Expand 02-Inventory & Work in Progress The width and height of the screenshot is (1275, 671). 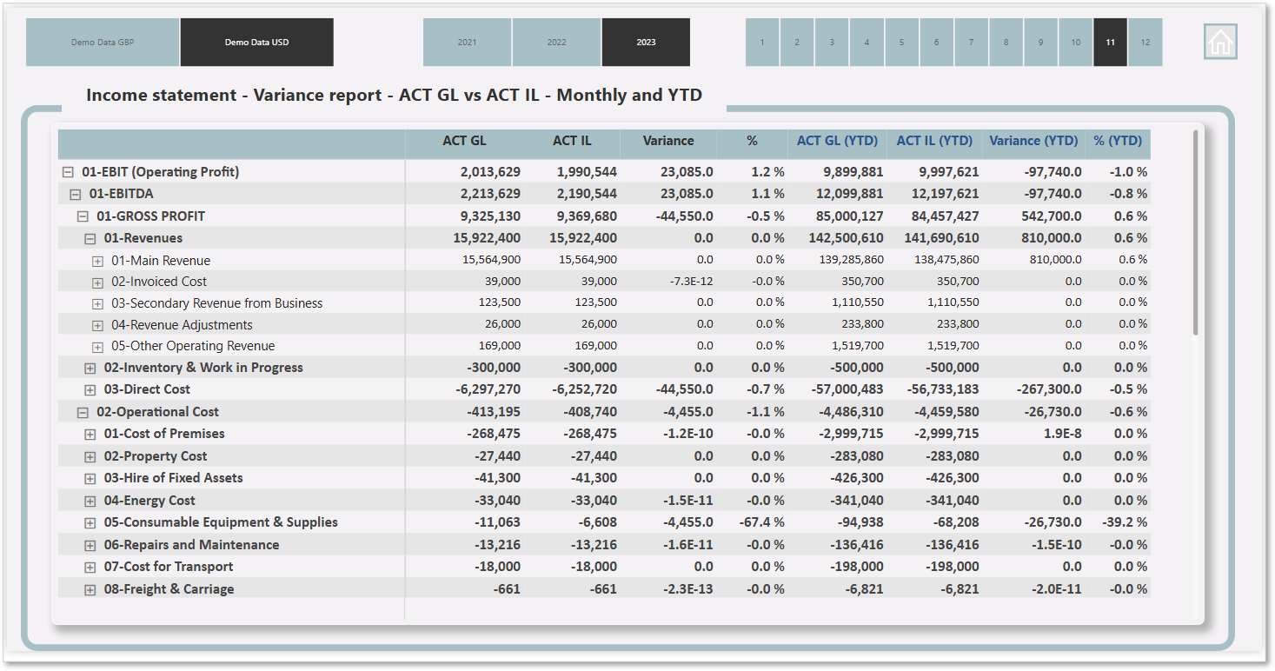[90, 368]
